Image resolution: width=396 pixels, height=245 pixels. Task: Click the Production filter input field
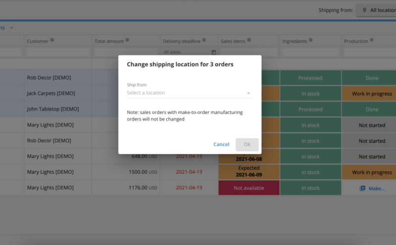(370, 52)
